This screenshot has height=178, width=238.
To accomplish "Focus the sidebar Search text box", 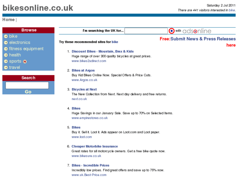I will tap(27, 85).
